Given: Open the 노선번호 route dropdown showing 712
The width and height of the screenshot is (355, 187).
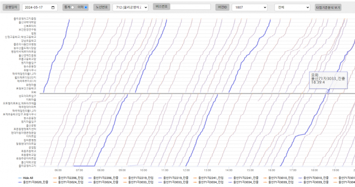Looking at the screenshot, I should point(130,8).
